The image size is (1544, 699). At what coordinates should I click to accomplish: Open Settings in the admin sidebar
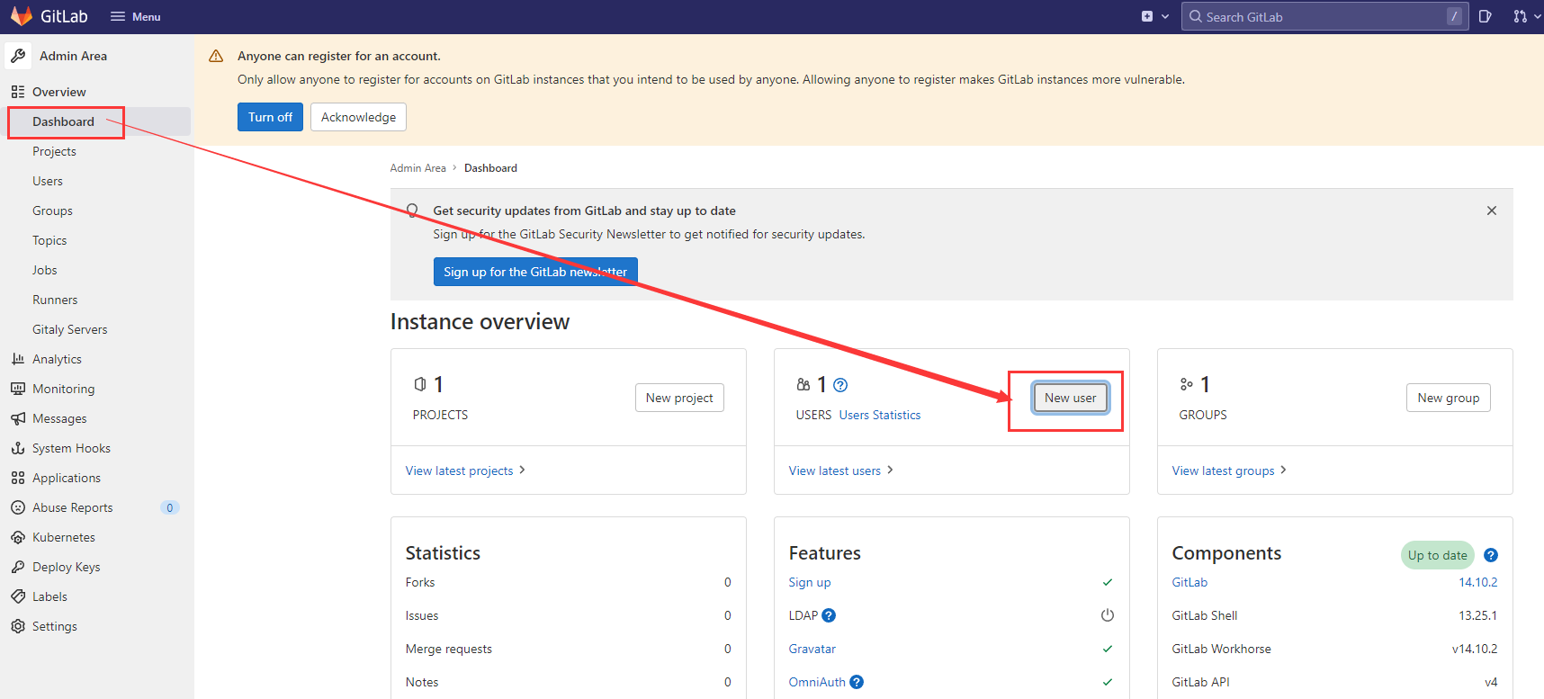(54, 626)
